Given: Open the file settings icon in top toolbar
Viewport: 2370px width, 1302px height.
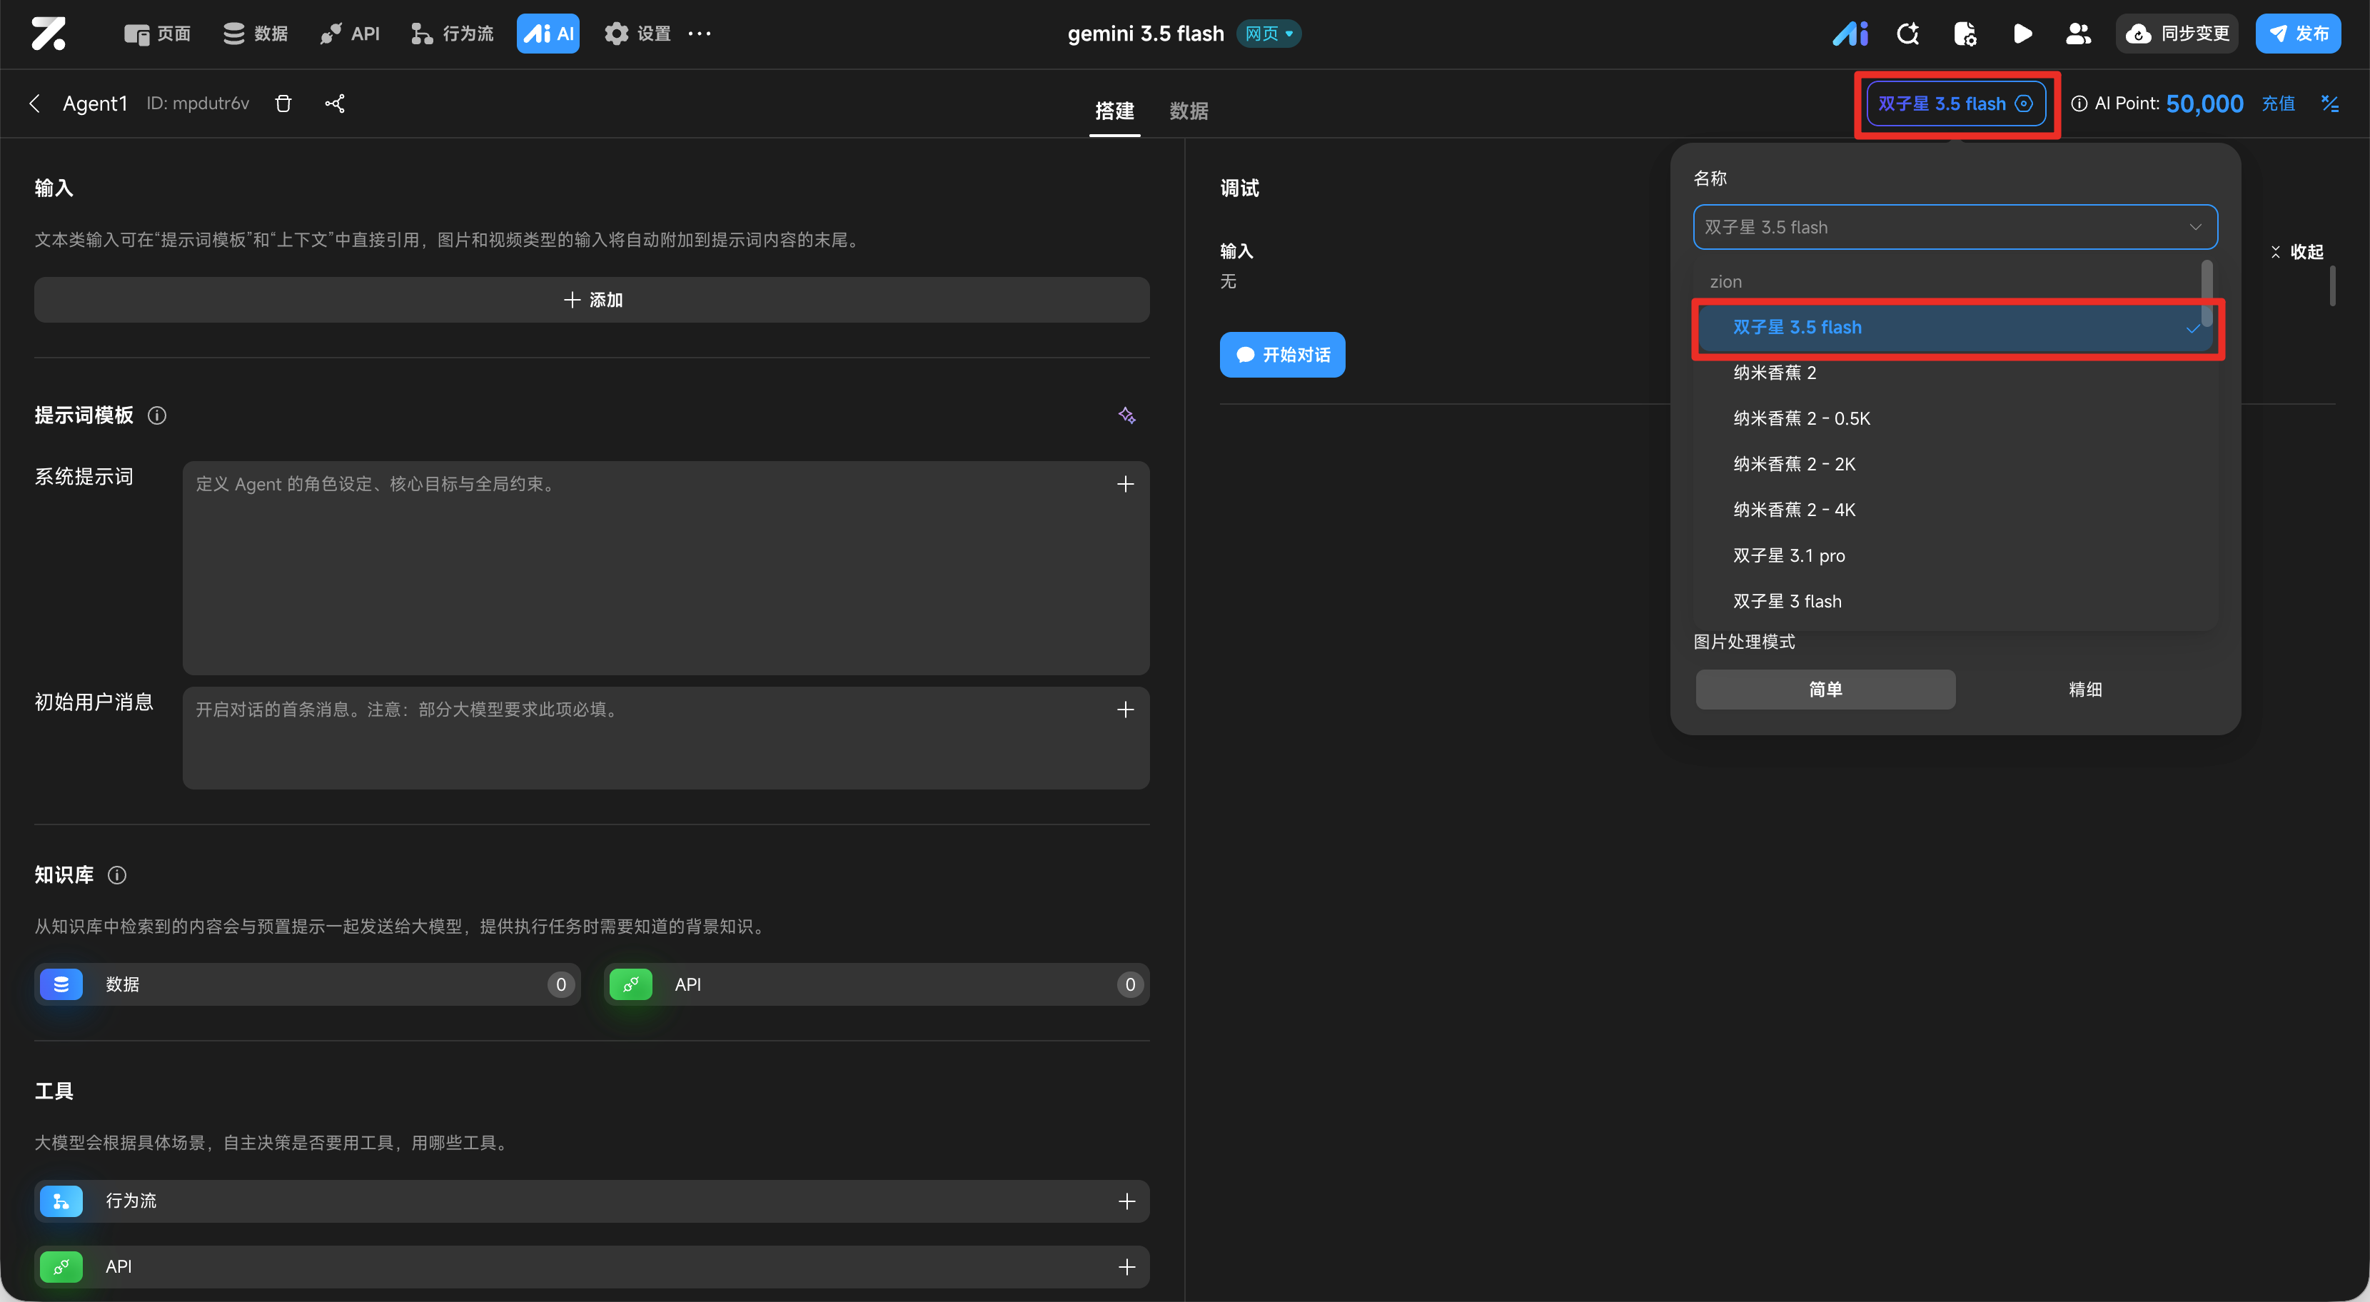Looking at the screenshot, I should tap(1965, 33).
